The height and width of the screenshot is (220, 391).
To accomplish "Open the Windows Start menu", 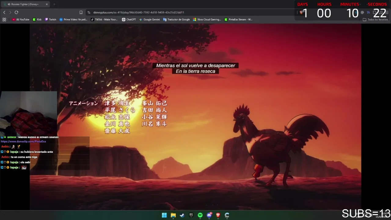I will point(164,215).
